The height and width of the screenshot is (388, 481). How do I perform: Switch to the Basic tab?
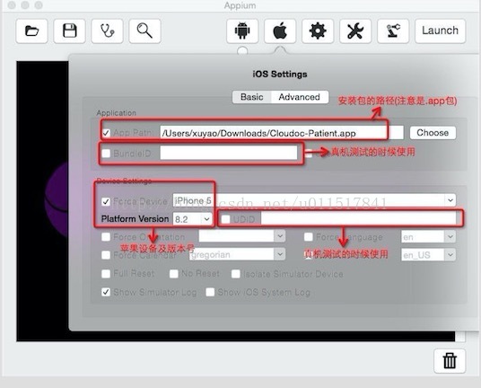click(x=252, y=97)
